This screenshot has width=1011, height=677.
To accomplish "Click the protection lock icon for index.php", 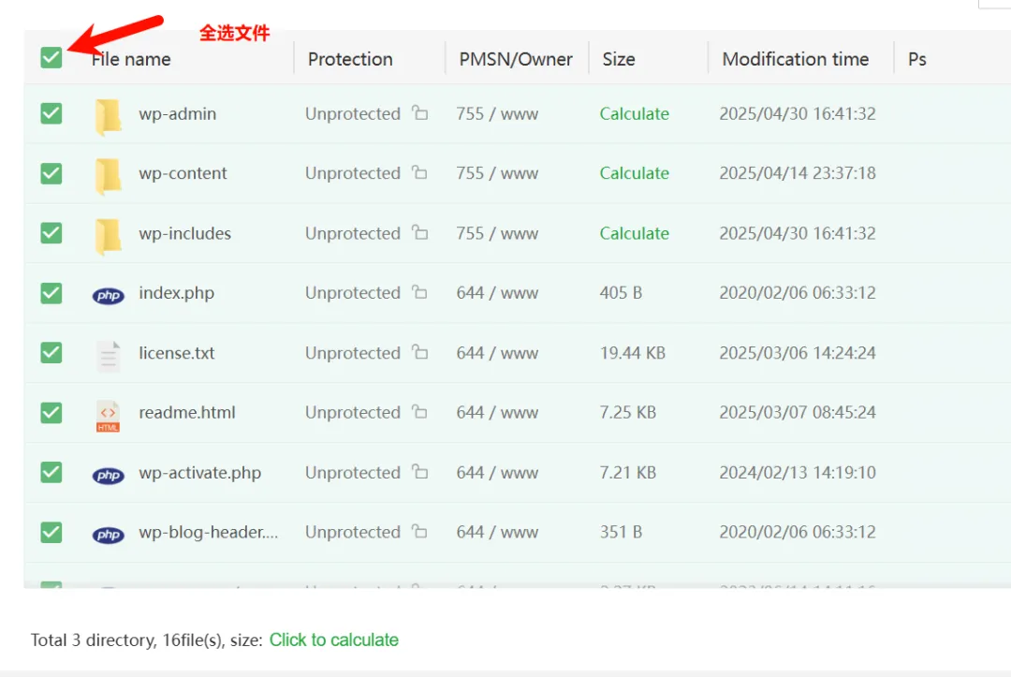I will tap(419, 291).
